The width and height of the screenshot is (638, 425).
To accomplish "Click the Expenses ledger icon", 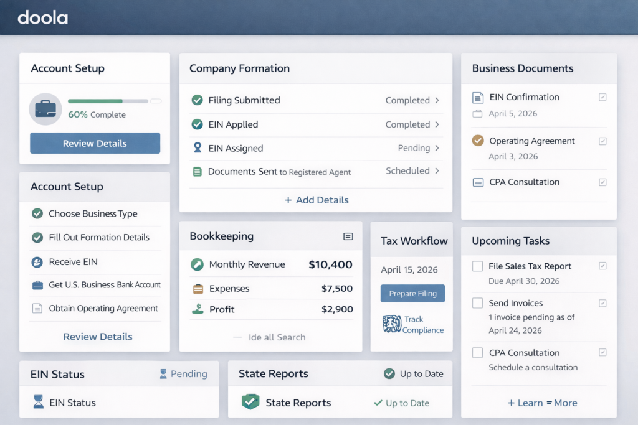I will click(x=198, y=288).
